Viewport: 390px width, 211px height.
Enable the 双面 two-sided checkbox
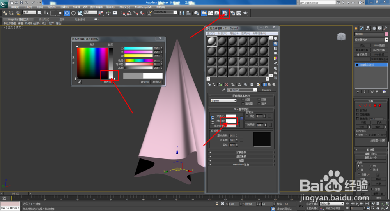[x=259, y=100]
